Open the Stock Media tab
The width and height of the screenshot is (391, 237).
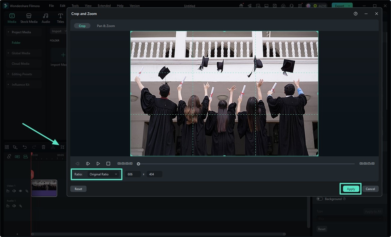tap(29, 18)
